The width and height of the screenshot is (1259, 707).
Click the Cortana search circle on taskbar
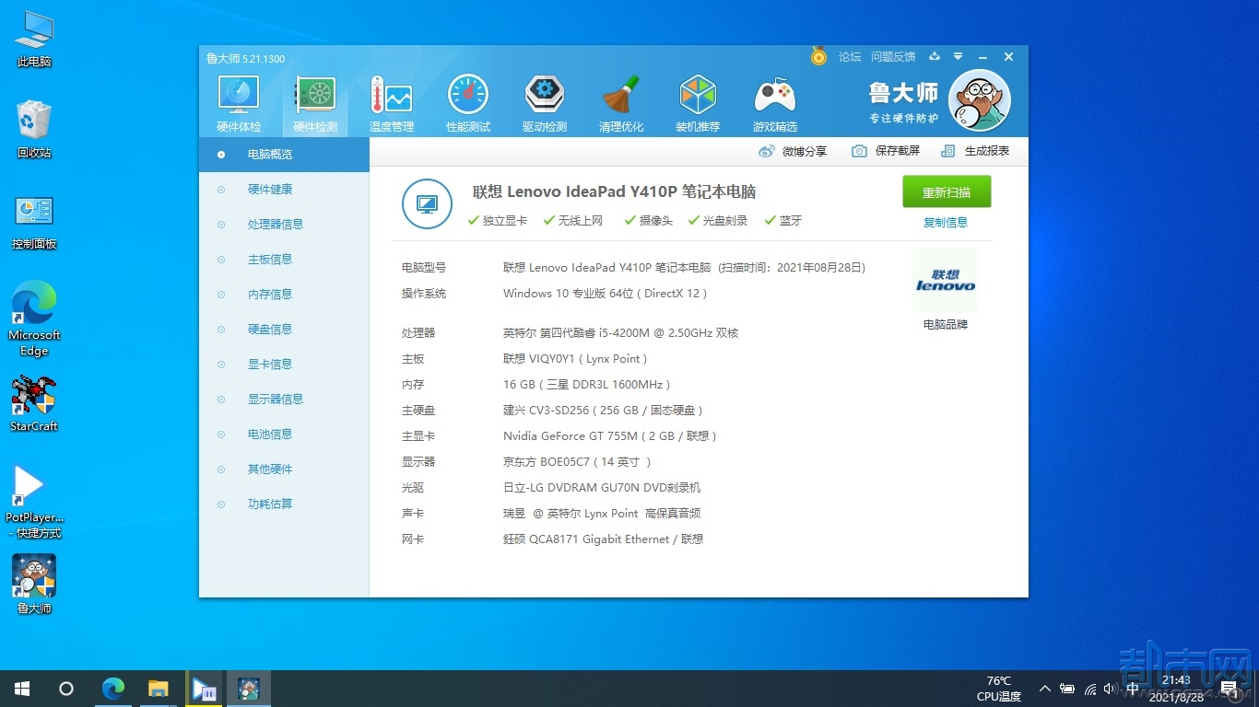click(x=66, y=689)
